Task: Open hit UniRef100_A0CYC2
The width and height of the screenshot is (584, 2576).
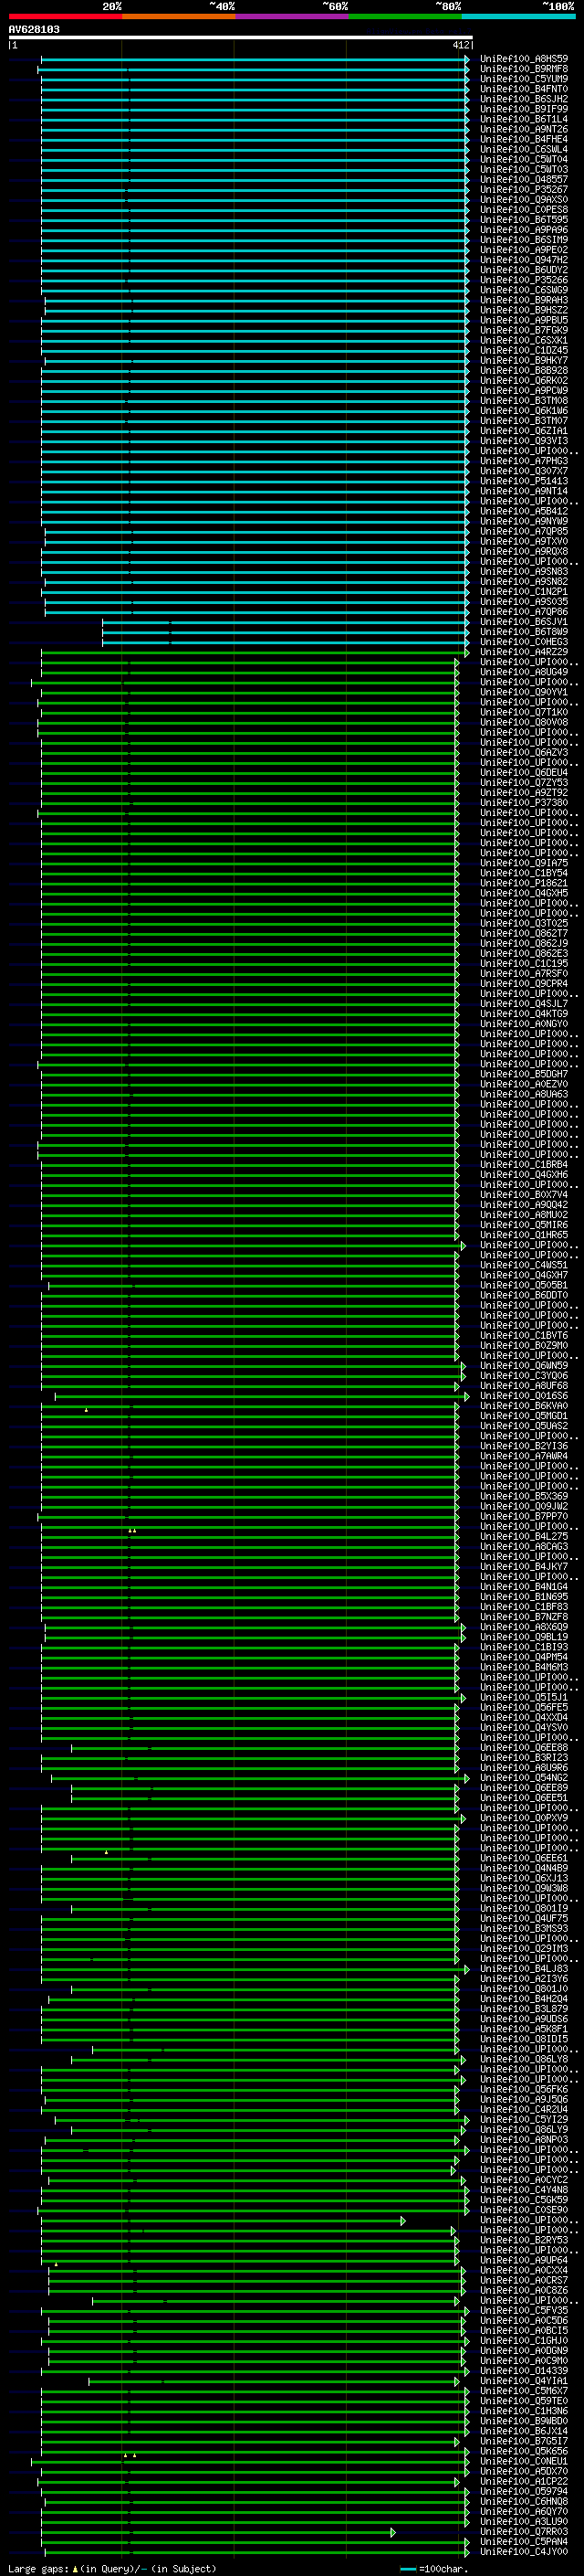Action: pos(523,2180)
